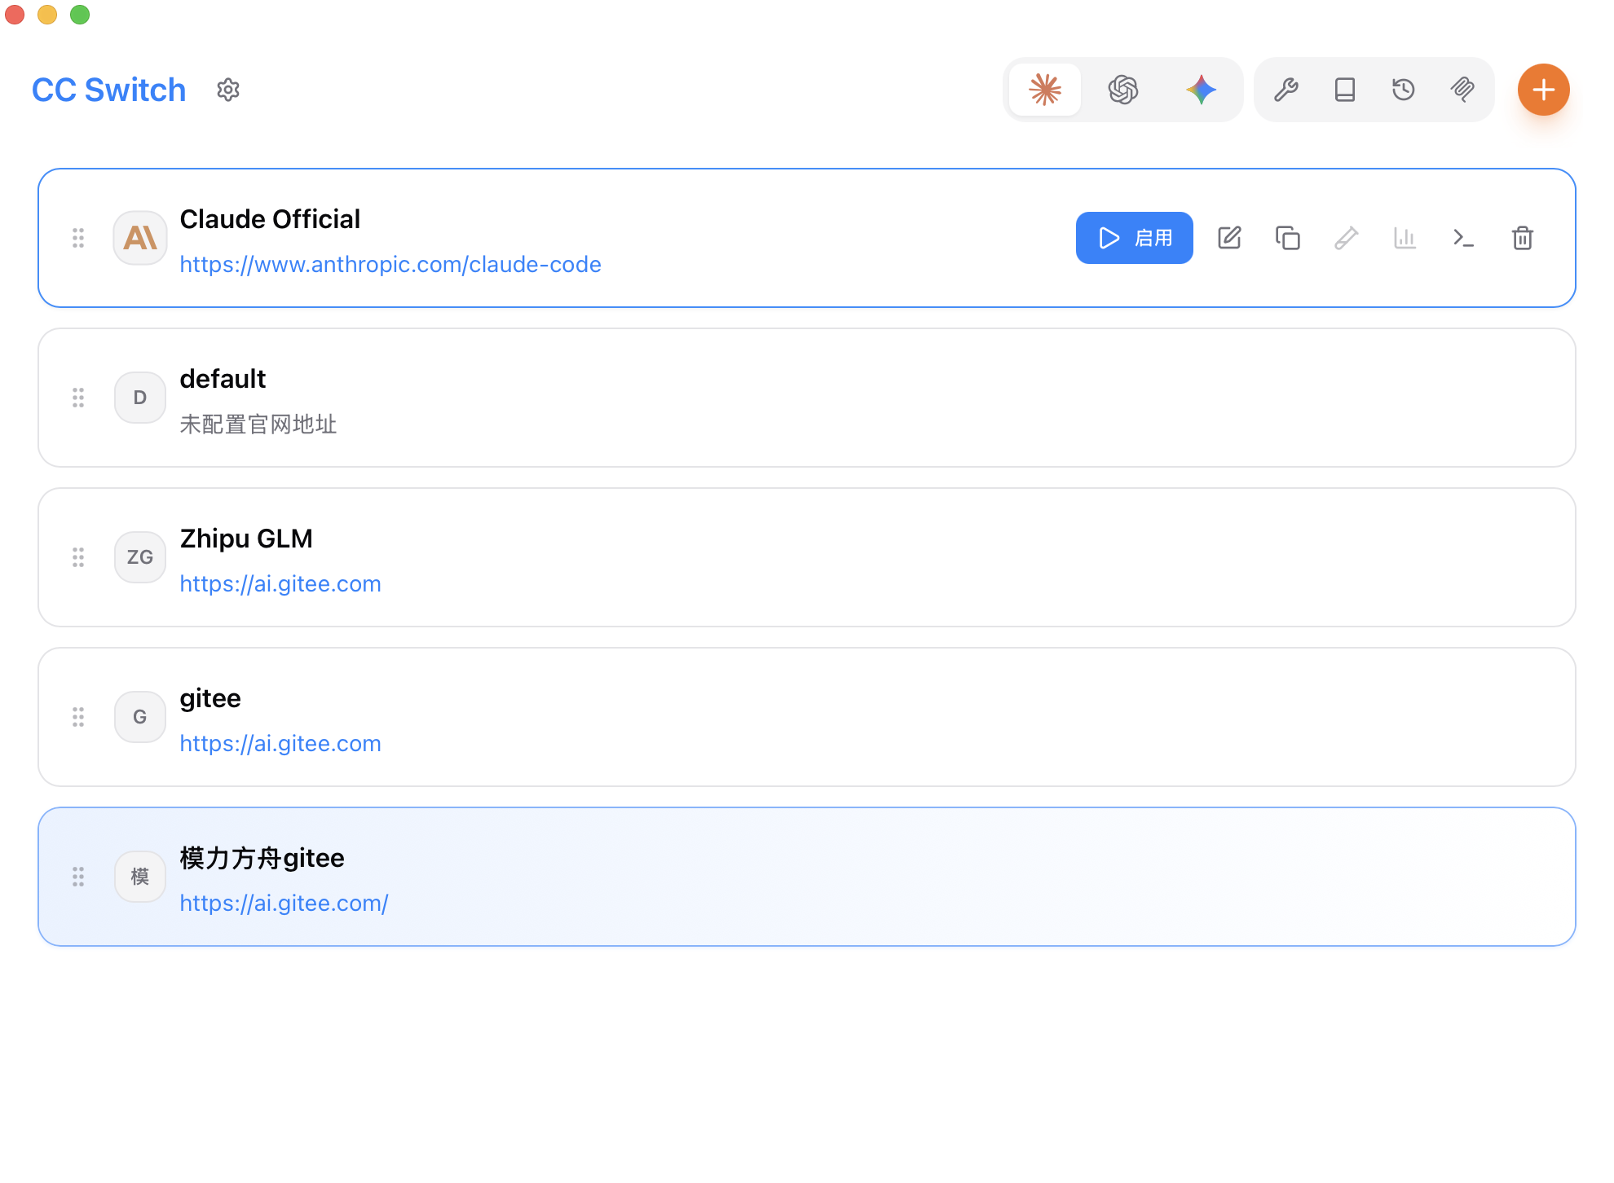
Task: Open the wrench tools icon
Action: [1286, 90]
